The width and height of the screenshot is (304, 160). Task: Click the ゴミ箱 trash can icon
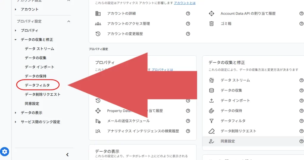point(211,23)
